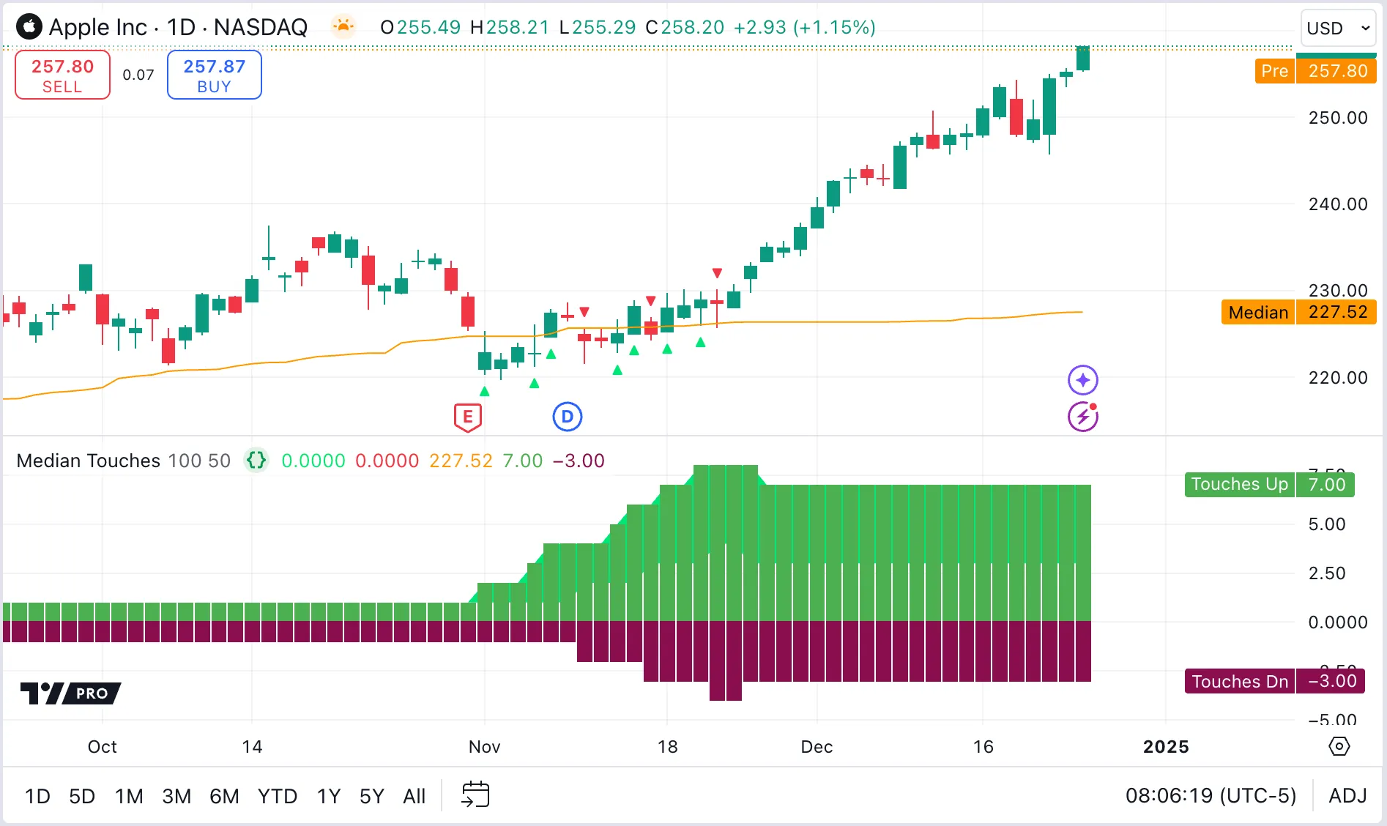This screenshot has height=826, width=1387.
Task: Open the earnings 'E' marker
Action: tap(467, 417)
